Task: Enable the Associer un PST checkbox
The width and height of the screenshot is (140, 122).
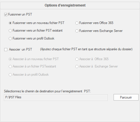Action: click(x=6, y=49)
